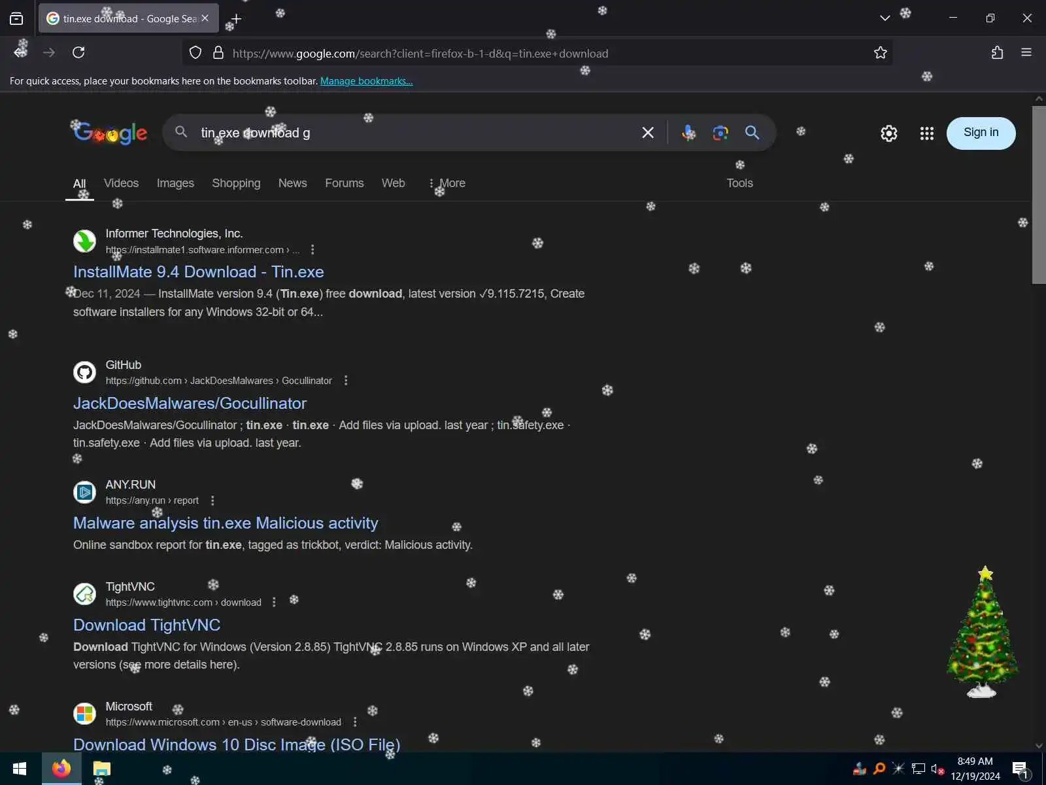Open Malware analysis tin.exe Malicious activity
The width and height of the screenshot is (1046, 785).
[x=226, y=523]
